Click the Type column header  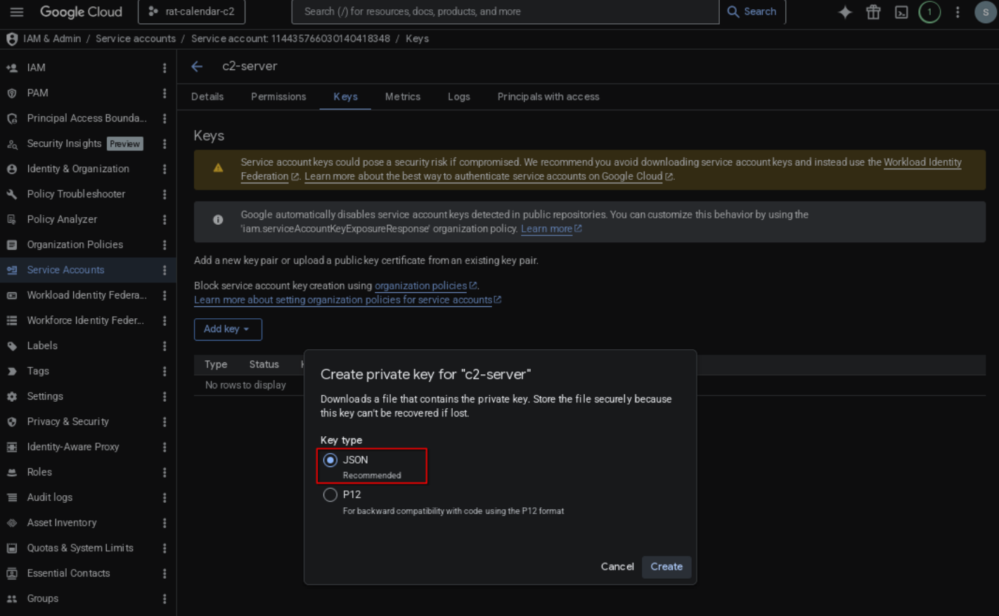tap(216, 365)
